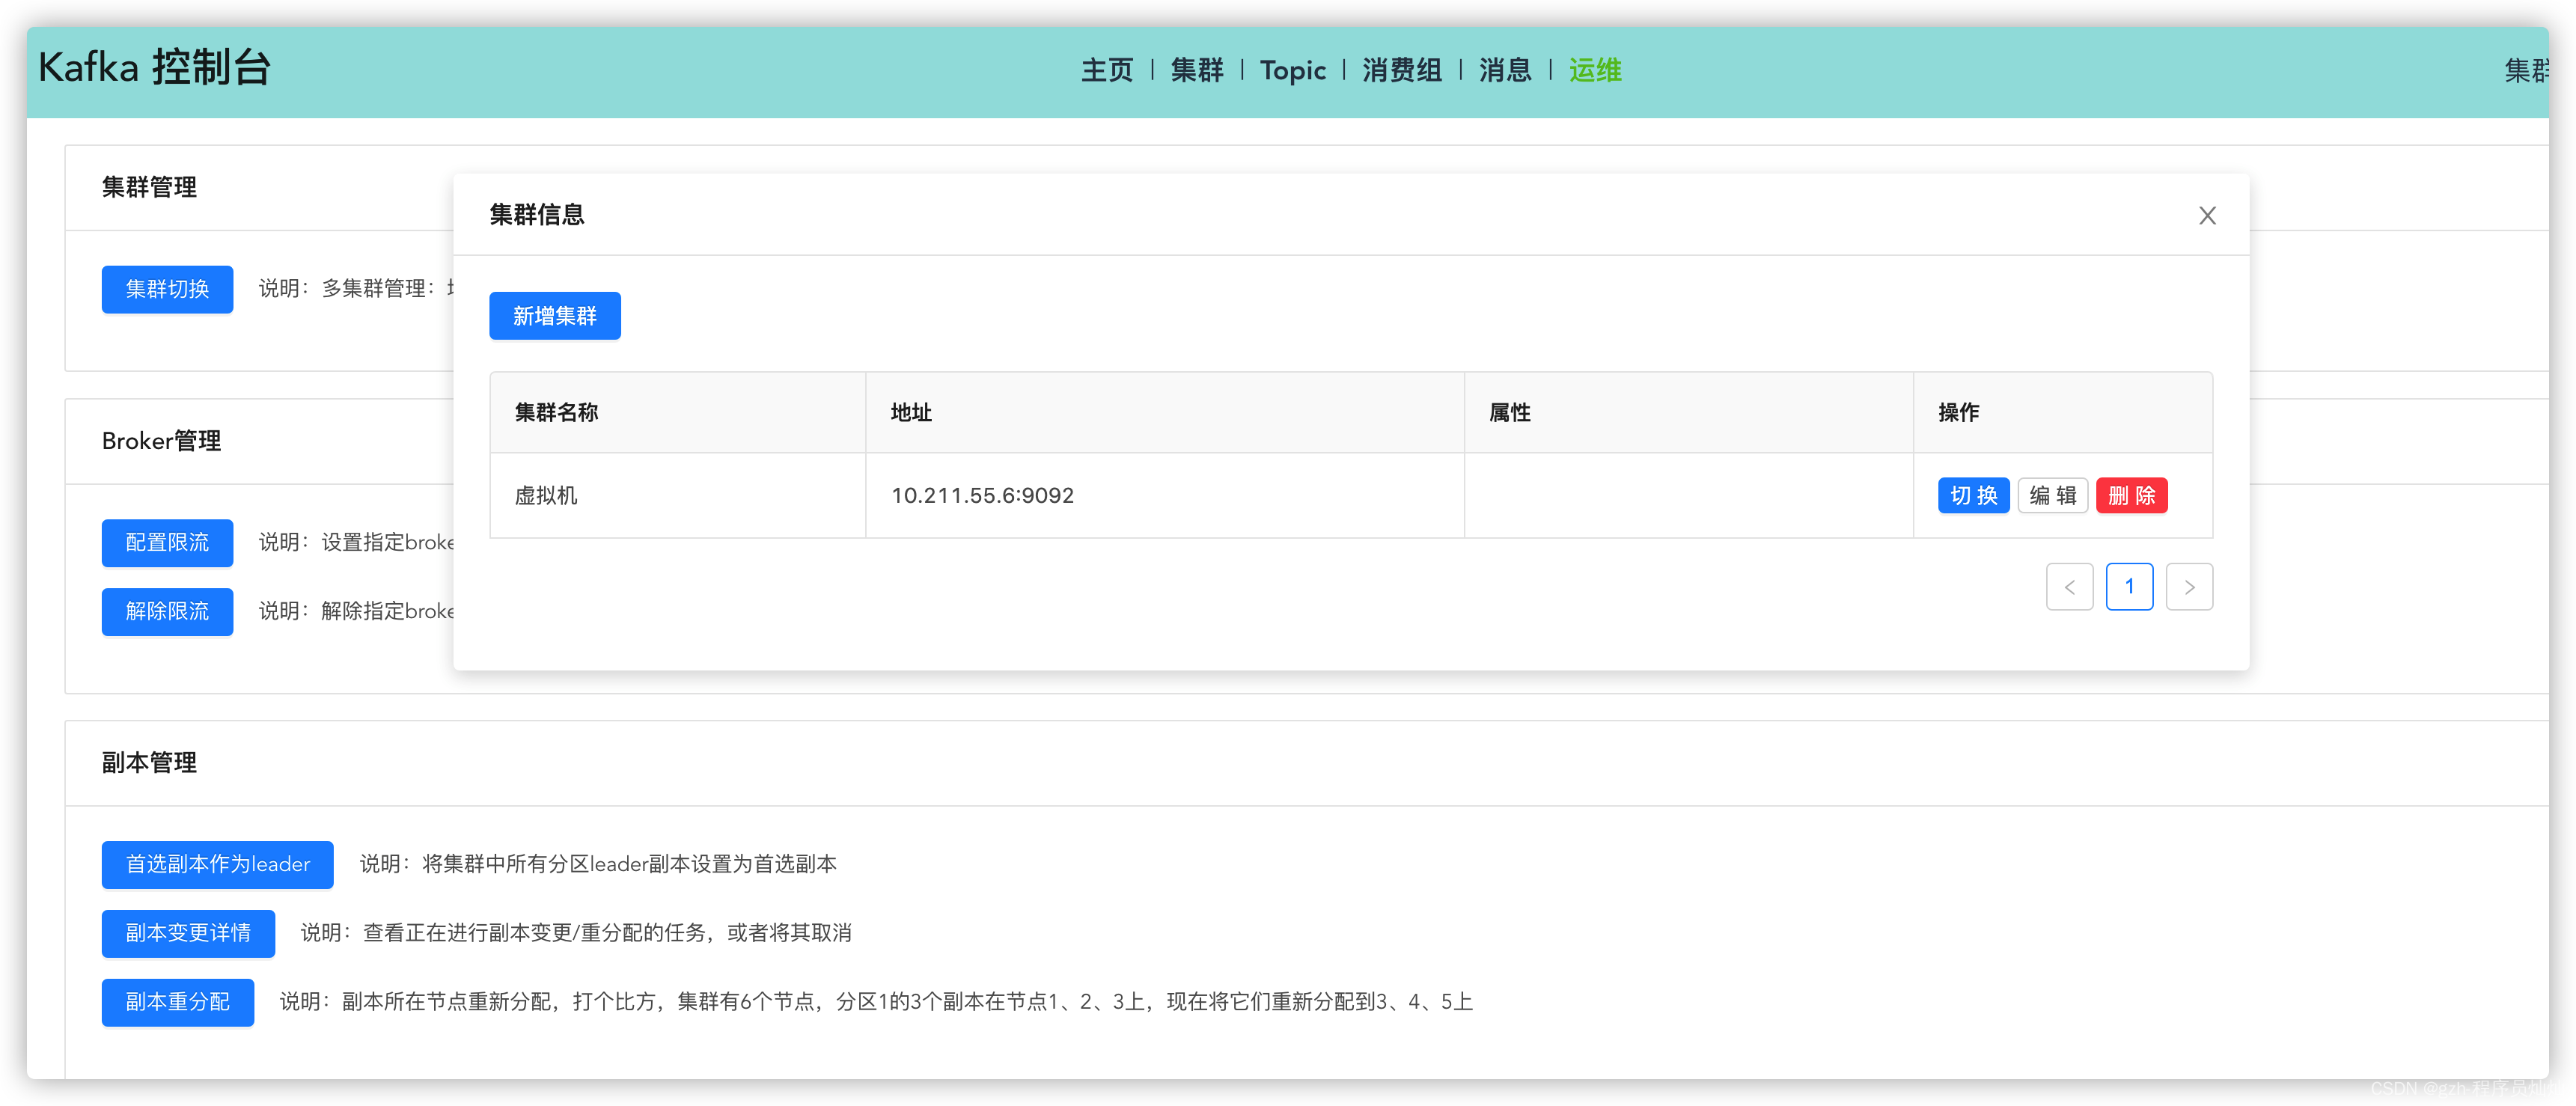Screen dimensions: 2576x1106
Task: Open the 消费组 navigation item
Action: tap(1402, 70)
